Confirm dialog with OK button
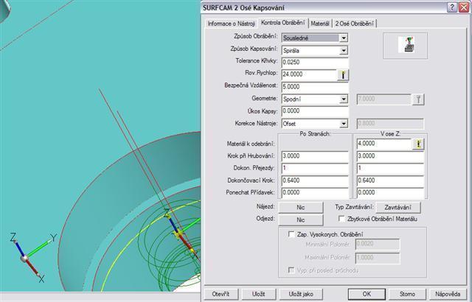 pos(367,294)
